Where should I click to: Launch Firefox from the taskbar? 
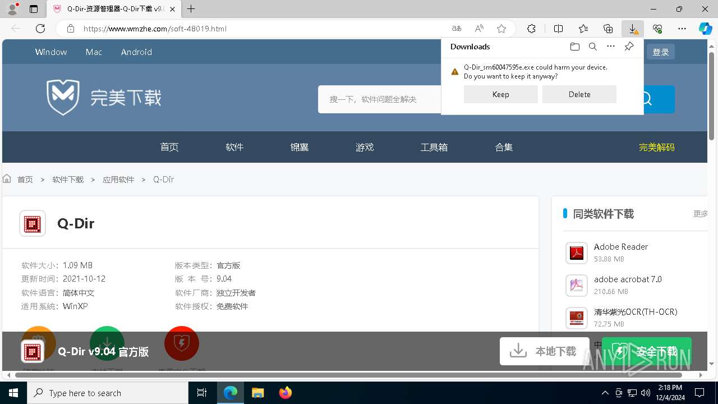tap(286, 393)
